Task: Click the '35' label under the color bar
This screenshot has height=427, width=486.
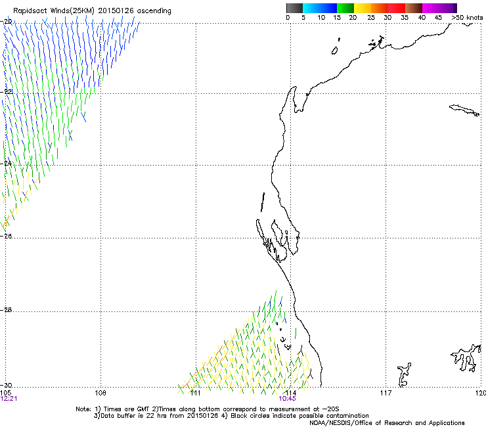Action: (405, 18)
